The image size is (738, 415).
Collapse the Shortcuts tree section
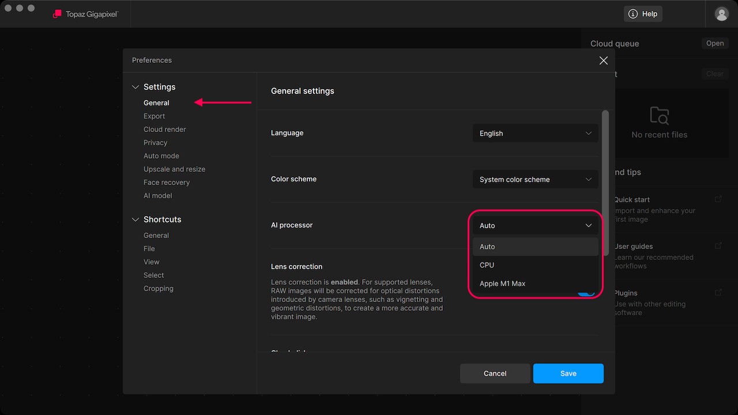click(x=136, y=220)
